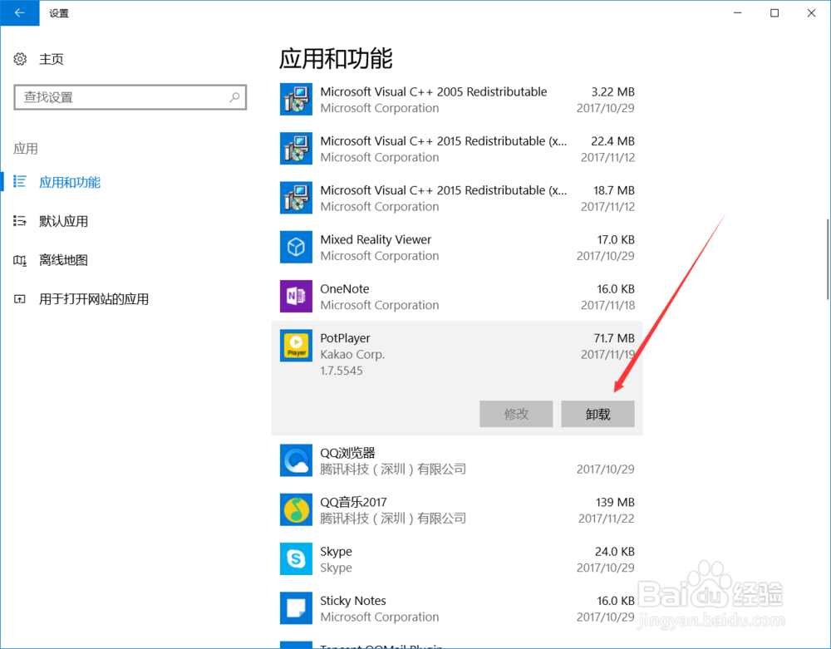This screenshot has width=831, height=649.
Task: Click icon of 22.4 MB Visual C++ 2015
Action: click(296, 149)
